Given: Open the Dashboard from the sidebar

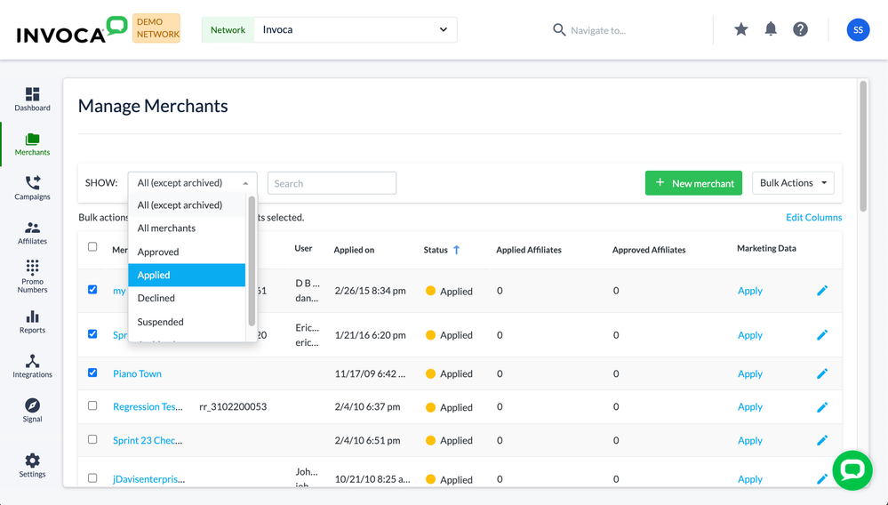Looking at the screenshot, I should point(32,99).
